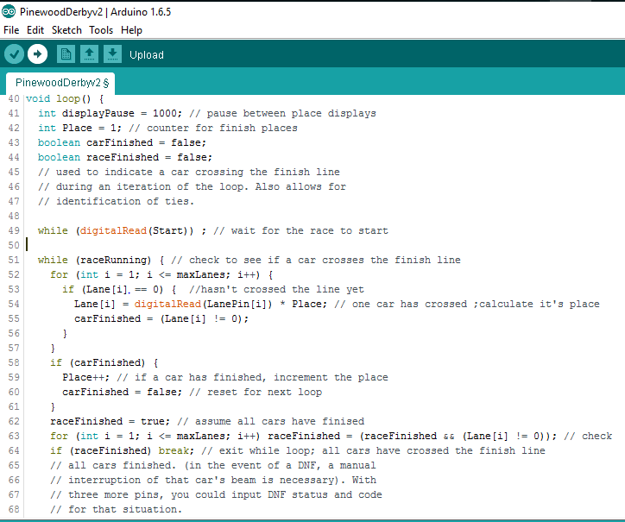Click 'raceFinished = true' on line 62
625x522 pixels.
click(x=110, y=421)
